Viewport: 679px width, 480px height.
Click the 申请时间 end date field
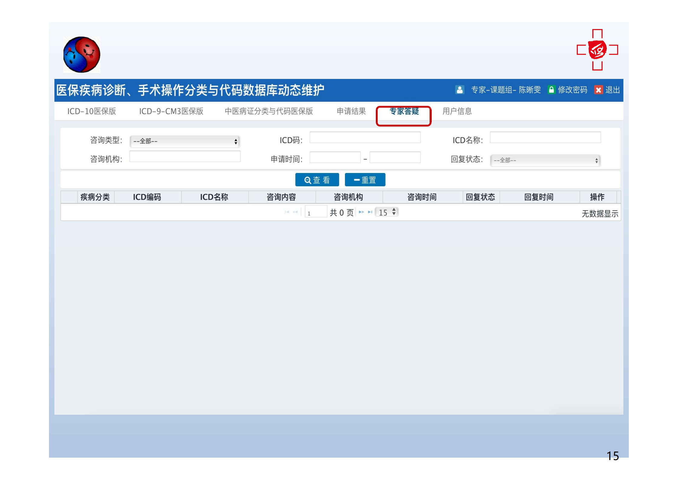point(395,158)
